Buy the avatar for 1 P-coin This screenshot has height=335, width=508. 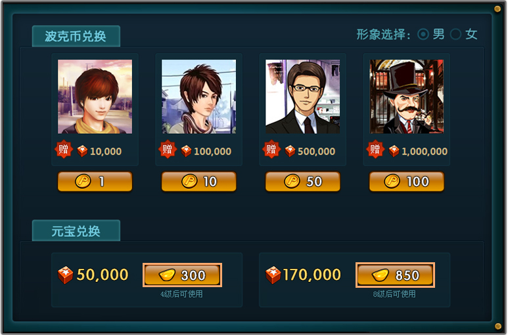point(95,182)
